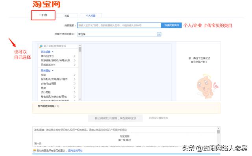
Task: Switch to the 拍卖 tab
Action: [x=67, y=16]
